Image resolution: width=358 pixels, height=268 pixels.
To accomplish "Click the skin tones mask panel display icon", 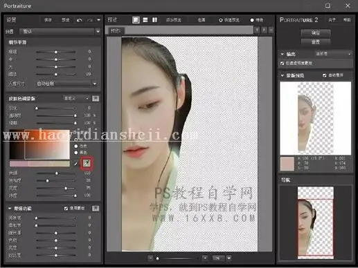I will (96, 99).
